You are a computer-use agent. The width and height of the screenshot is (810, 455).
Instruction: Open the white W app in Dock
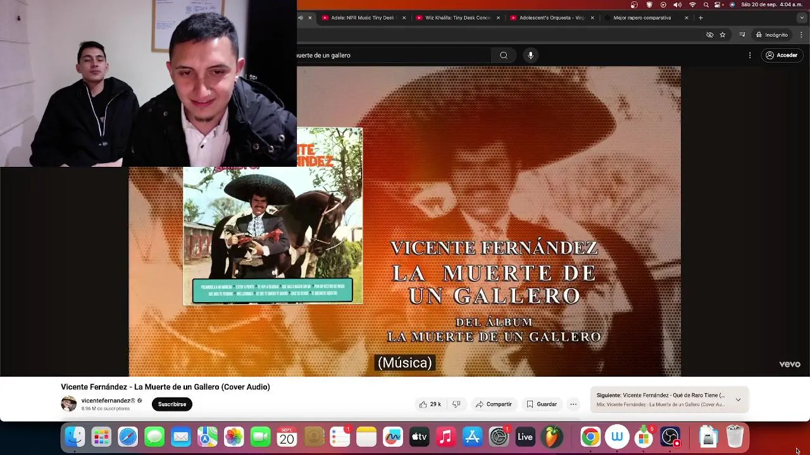pyautogui.click(x=617, y=437)
